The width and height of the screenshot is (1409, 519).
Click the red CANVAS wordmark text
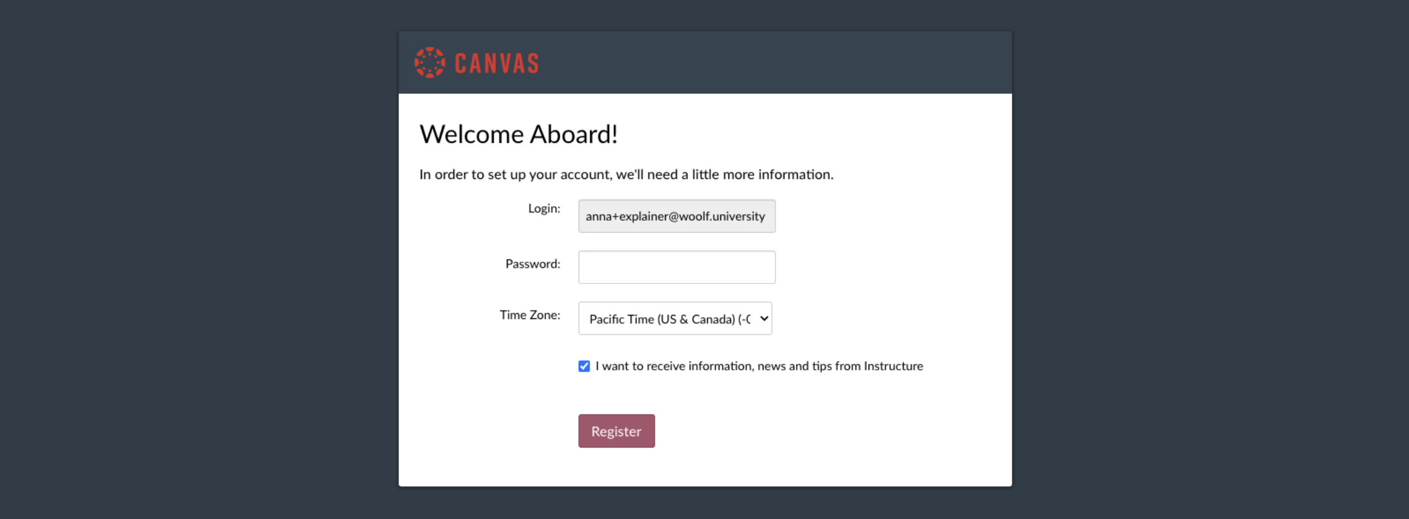pos(496,63)
